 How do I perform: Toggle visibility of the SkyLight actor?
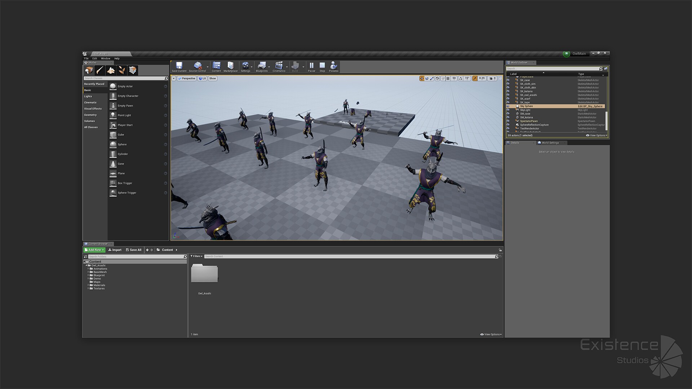[x=508, y=110]
